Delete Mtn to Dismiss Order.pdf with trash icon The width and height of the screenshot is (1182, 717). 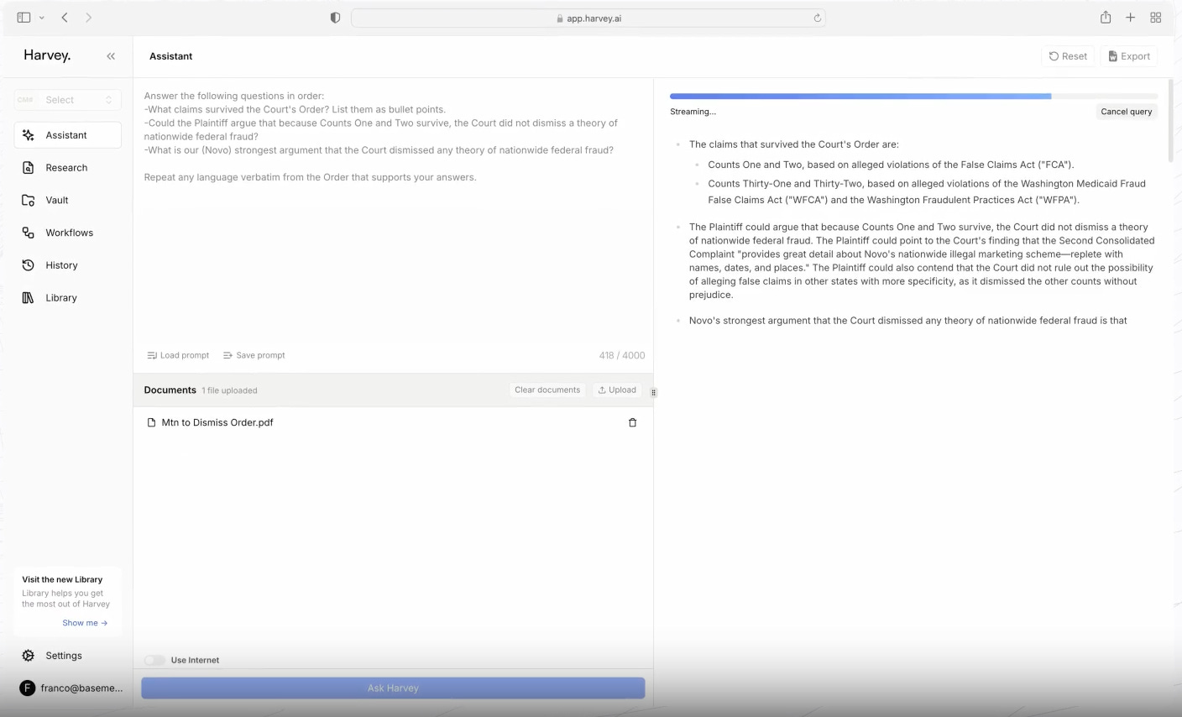632,422
